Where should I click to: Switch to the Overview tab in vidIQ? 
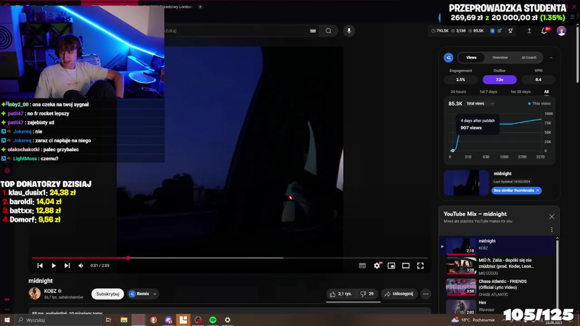500,58
